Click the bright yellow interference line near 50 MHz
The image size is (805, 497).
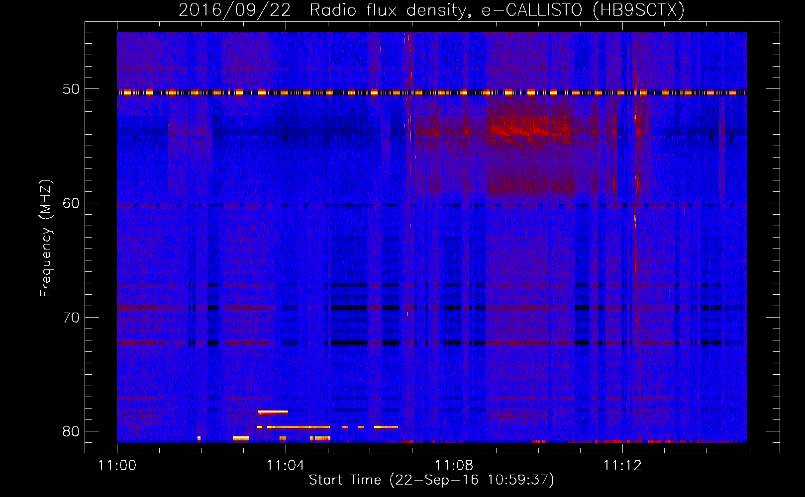pyautogui.click(x=432, y=92)
